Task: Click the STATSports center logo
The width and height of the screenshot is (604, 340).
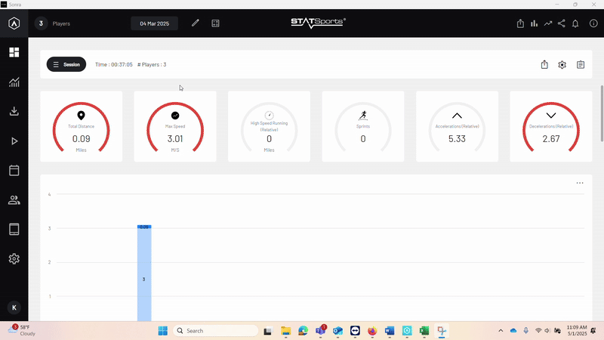Action: (318, 23)
